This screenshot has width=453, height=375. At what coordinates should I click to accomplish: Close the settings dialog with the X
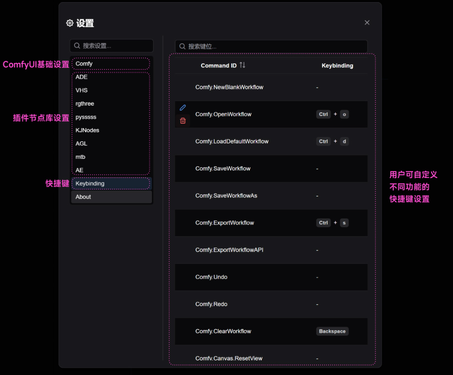tap(367, 23)
